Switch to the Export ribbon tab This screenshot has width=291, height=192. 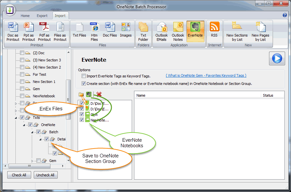[x=42, y=16]
